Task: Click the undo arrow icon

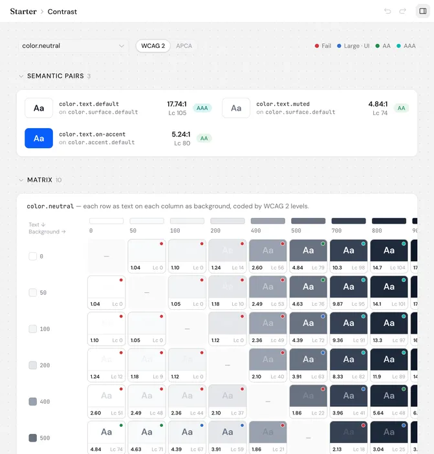Action: [387, 11]
